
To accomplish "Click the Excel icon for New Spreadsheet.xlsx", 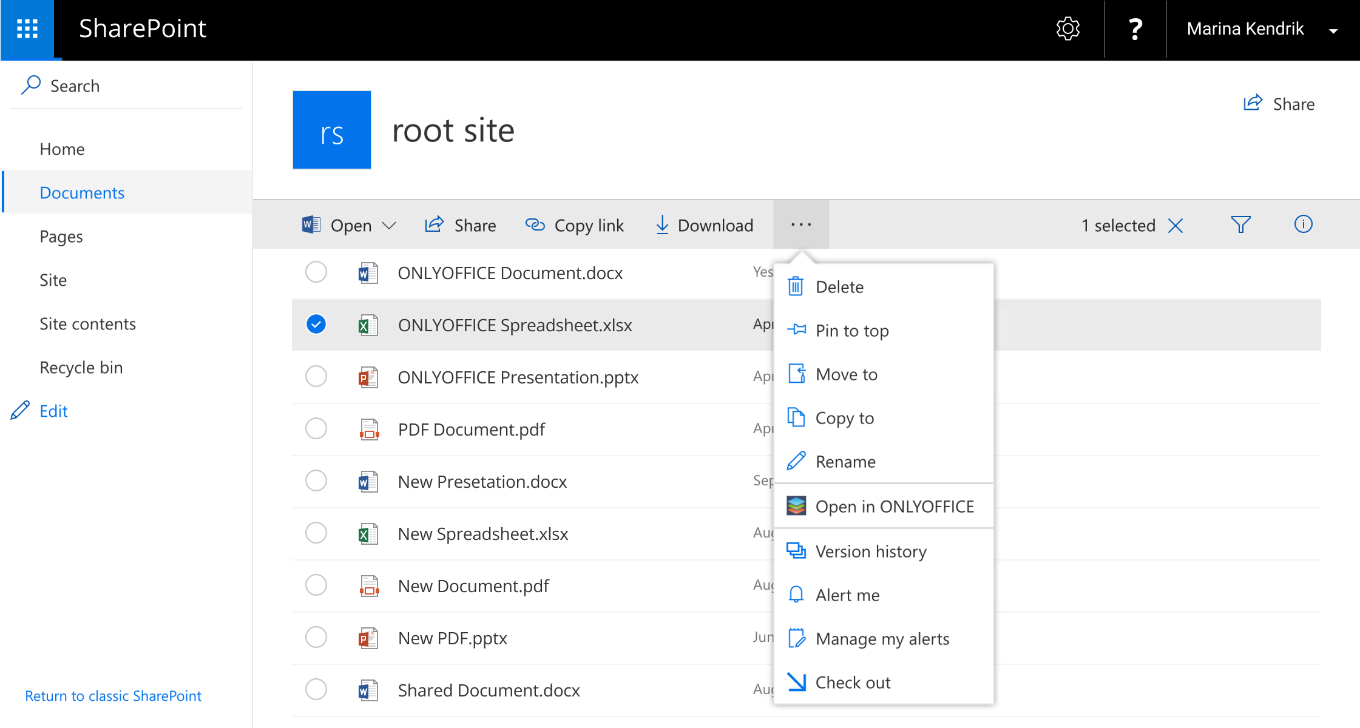I will click(368, 534).
